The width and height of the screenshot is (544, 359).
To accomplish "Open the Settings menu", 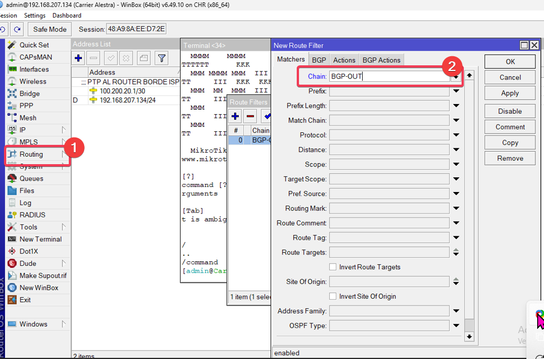I will [x=35, y=15].
